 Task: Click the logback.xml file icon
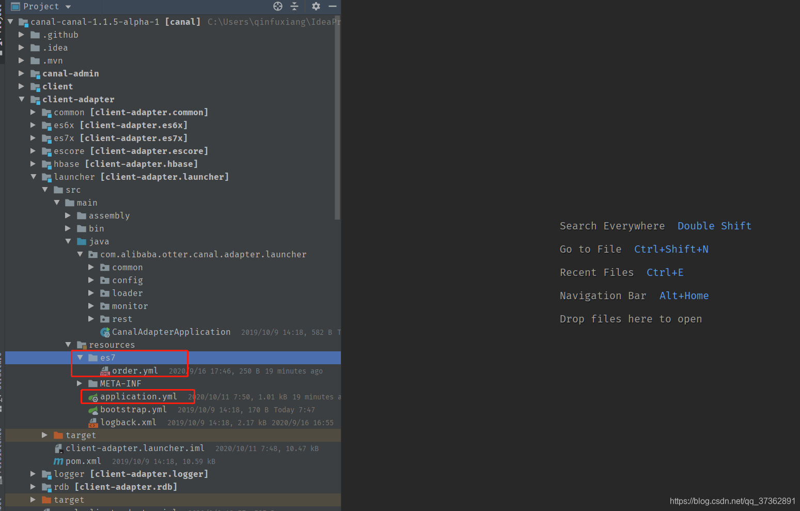[x=93, y=423]
